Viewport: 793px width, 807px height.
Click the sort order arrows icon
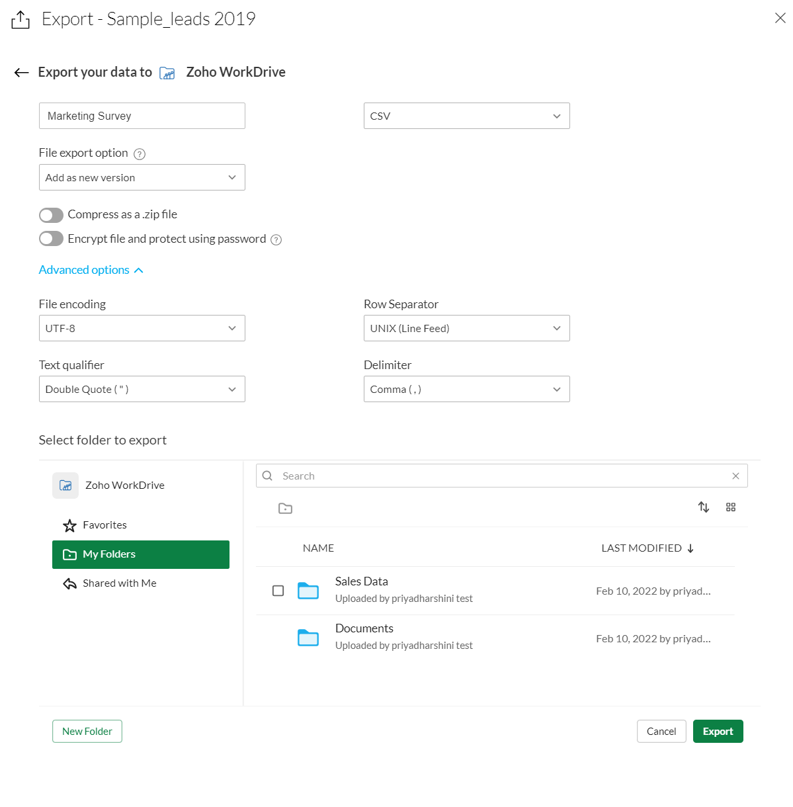click(704, 507)
